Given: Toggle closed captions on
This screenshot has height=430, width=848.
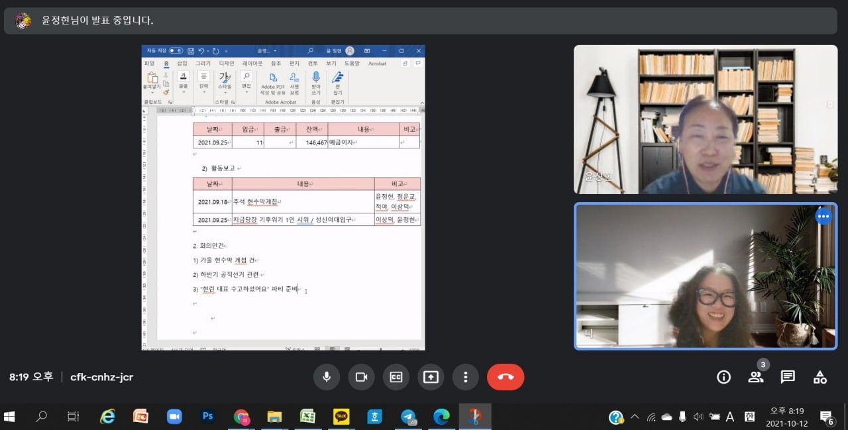Looking at the screenshot, I should [396, 377].
